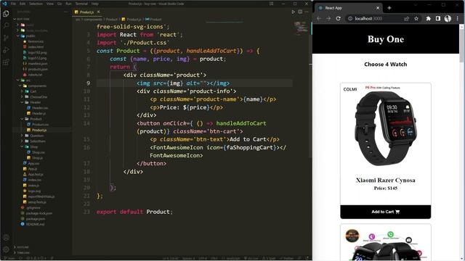
Task: Go forward in the Chrome browser
Action: tap(328, 18)
